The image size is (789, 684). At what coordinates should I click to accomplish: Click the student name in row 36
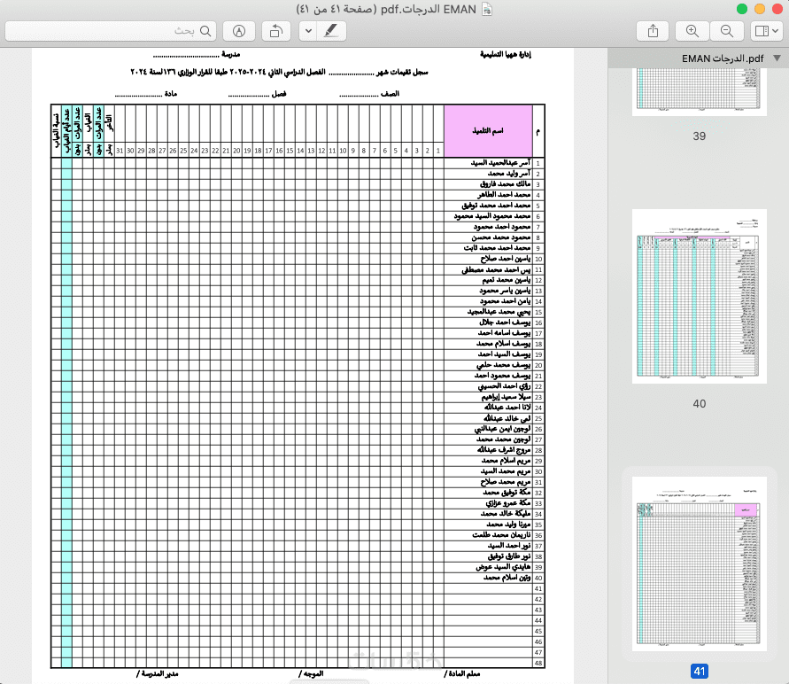(501, 535)
